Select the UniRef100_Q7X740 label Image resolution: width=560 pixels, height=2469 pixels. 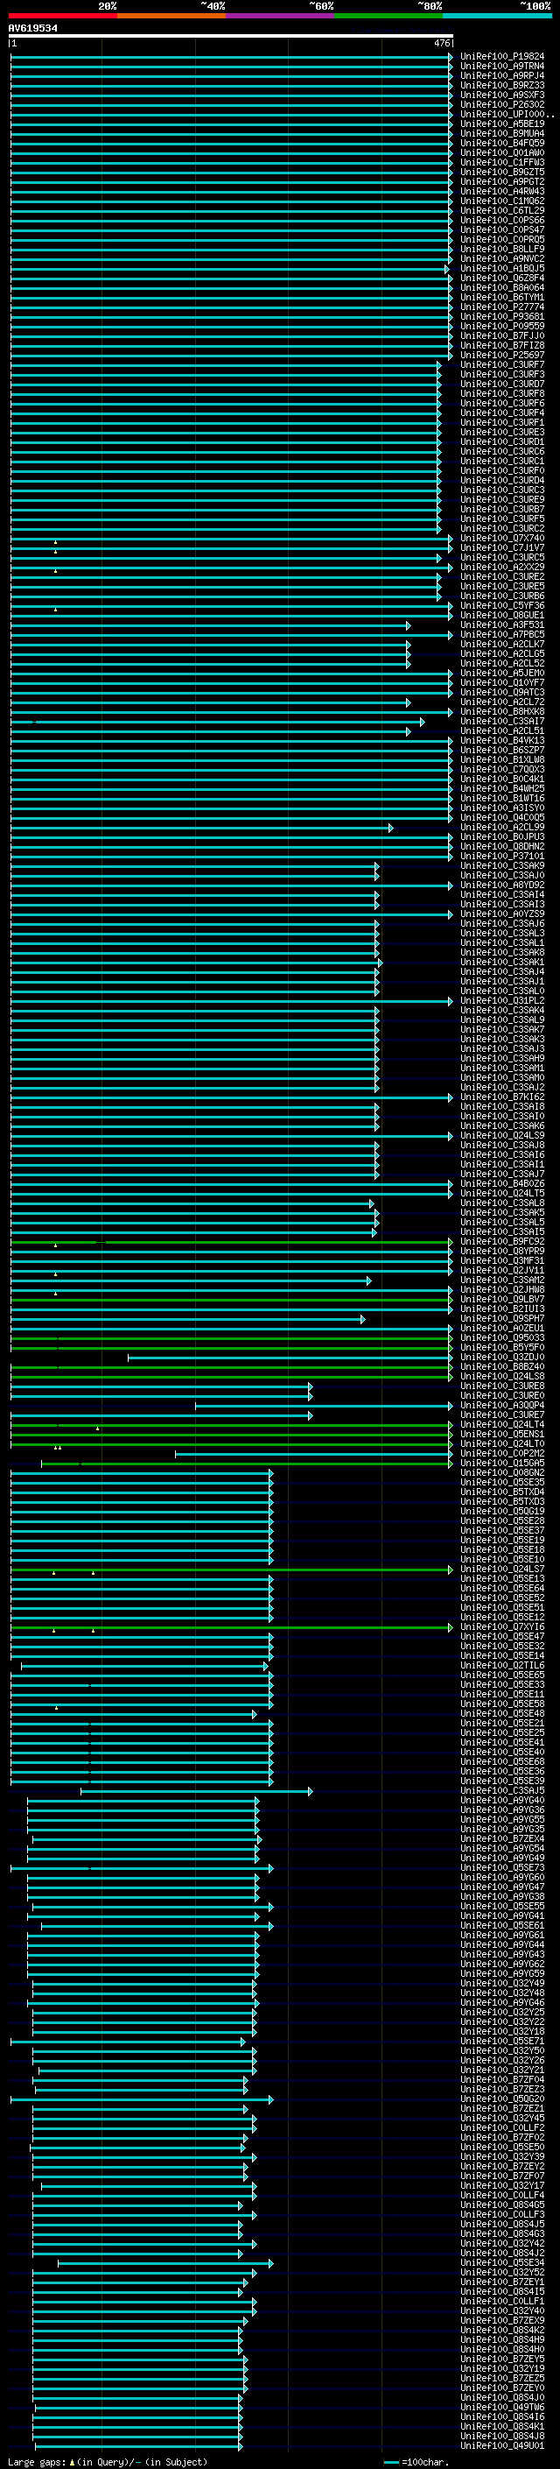[x=501, y=538]
